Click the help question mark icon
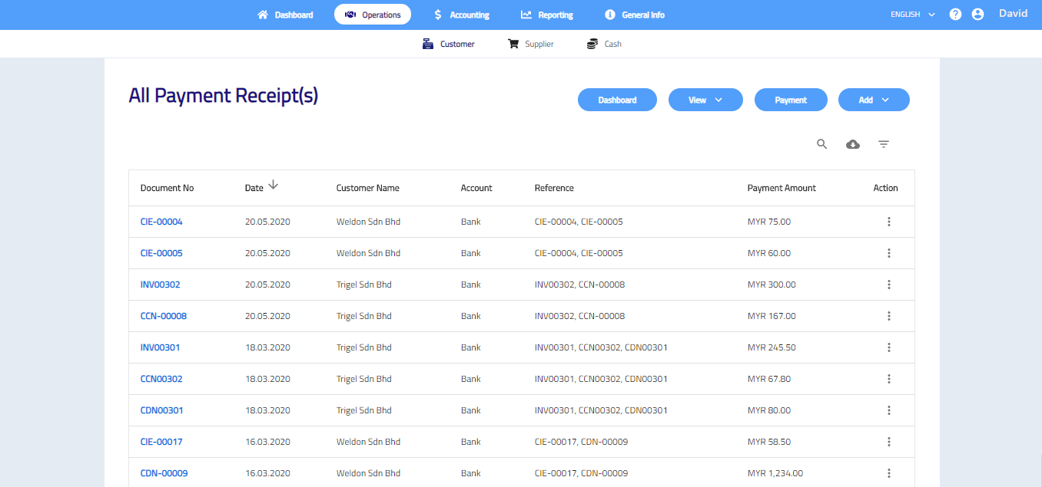 (x=955, y=15)
